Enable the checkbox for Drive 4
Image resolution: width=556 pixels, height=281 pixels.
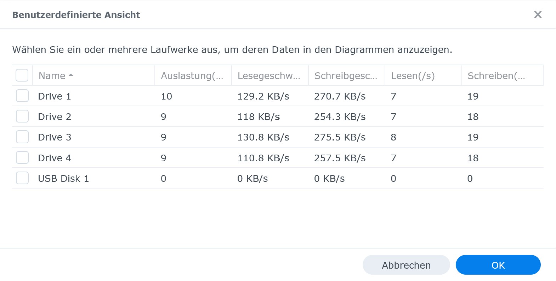pos(22,157)
